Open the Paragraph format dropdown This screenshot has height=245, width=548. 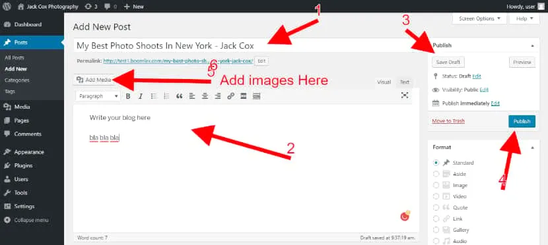pyautogui.click(x=98, y=96)
